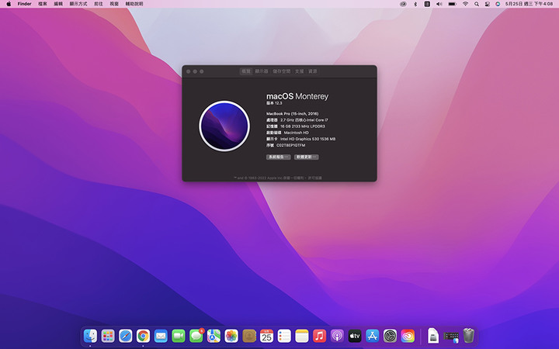
Task: Switch to the 資源 (Resources) tab
Action: 313,71
